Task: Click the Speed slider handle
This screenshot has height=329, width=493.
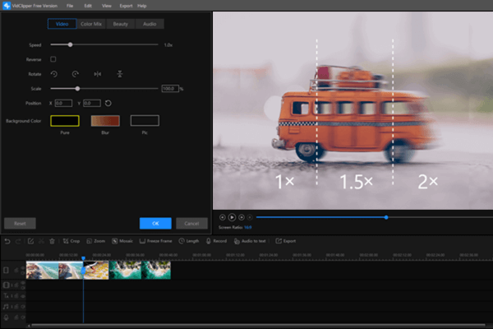Action: click(71, 44)
